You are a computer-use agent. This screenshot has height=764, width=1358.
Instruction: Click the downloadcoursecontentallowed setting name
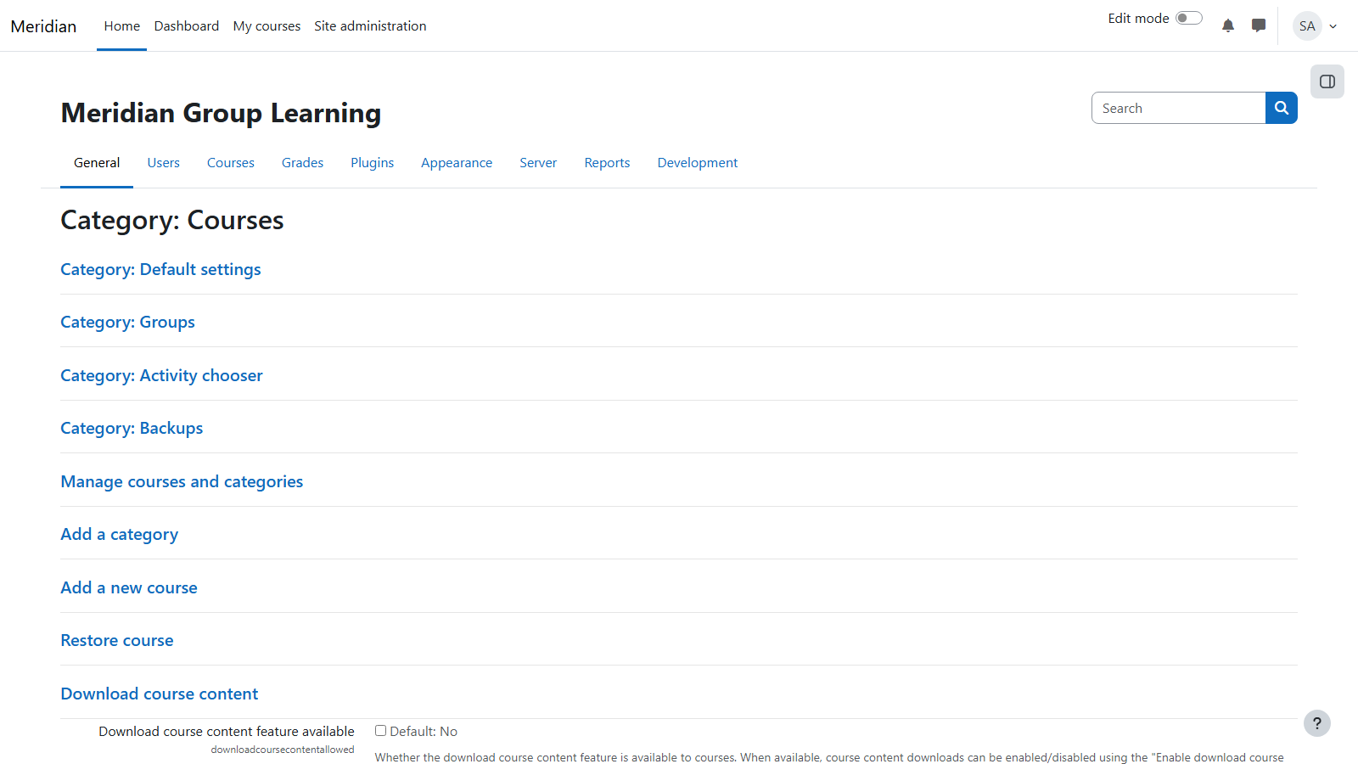(283, 750)
